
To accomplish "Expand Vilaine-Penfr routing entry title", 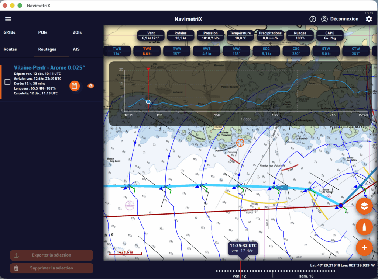I will 49,68.
